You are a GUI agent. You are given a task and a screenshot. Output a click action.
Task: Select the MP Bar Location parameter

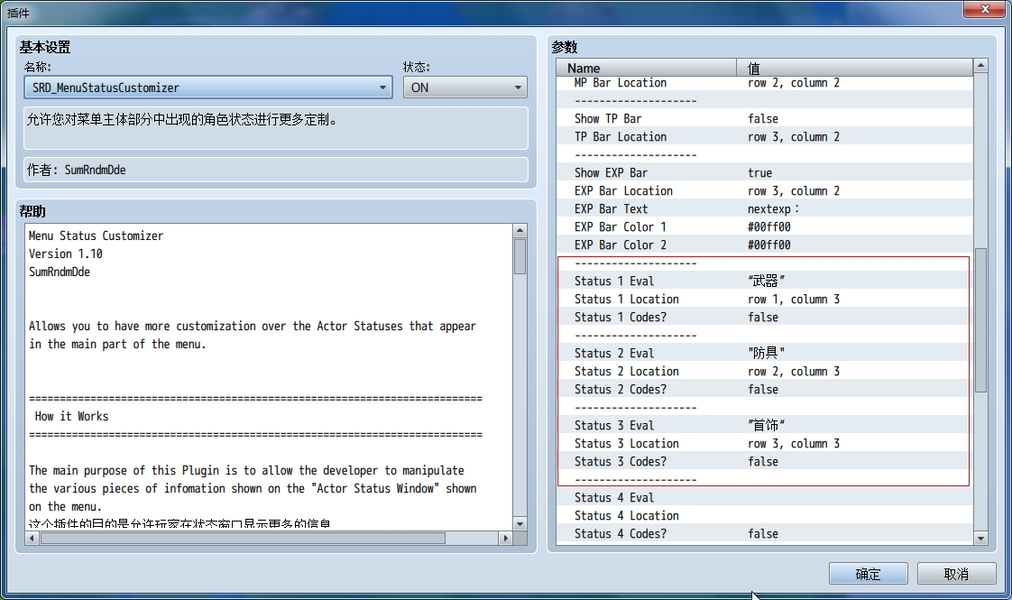point(765,83)
